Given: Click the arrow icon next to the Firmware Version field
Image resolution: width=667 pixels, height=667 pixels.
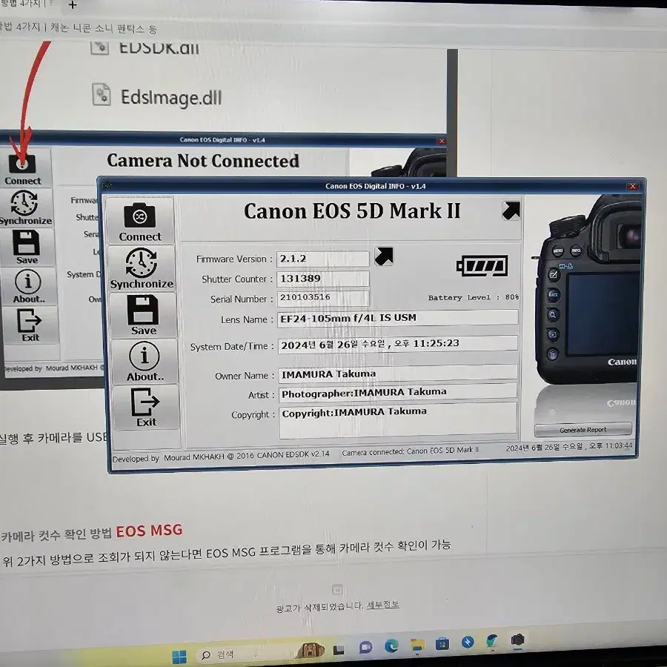Looking at the screenshot, I should point(384,256).
